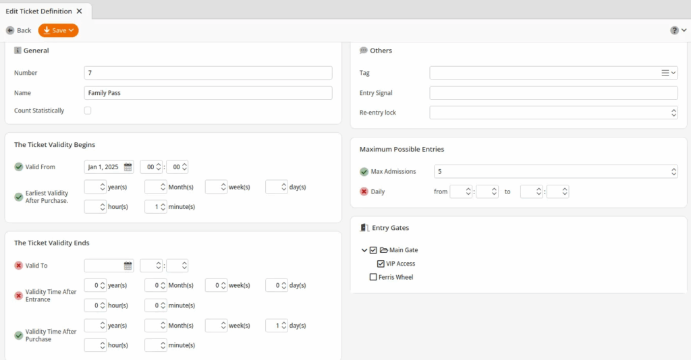Adjust Validity After Entrance hour(s) stepper
The image size is (691, 360).
(103, 305)
